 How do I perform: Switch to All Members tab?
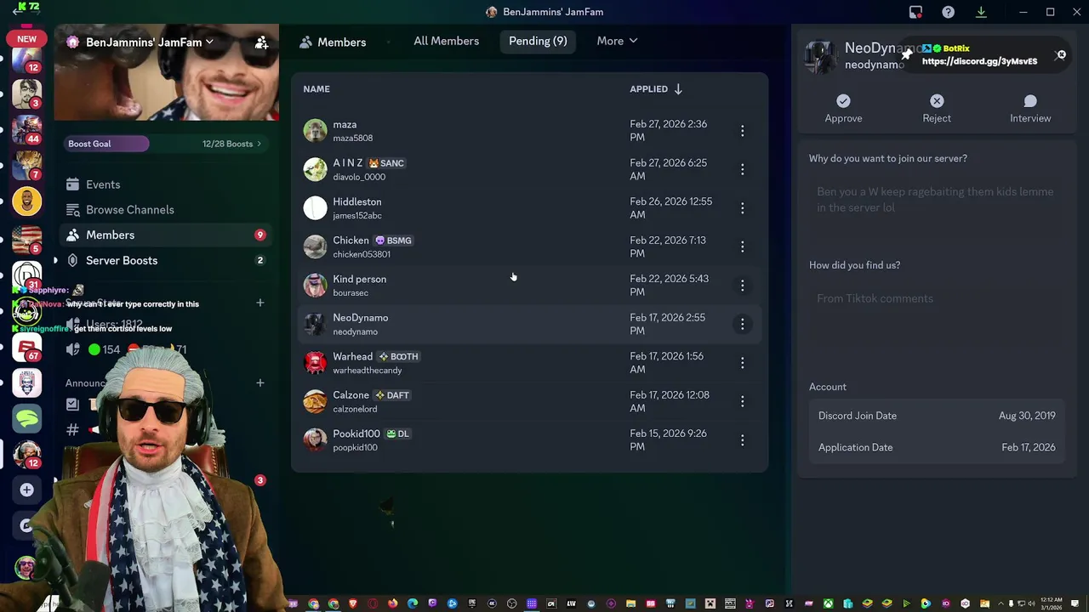446,41
